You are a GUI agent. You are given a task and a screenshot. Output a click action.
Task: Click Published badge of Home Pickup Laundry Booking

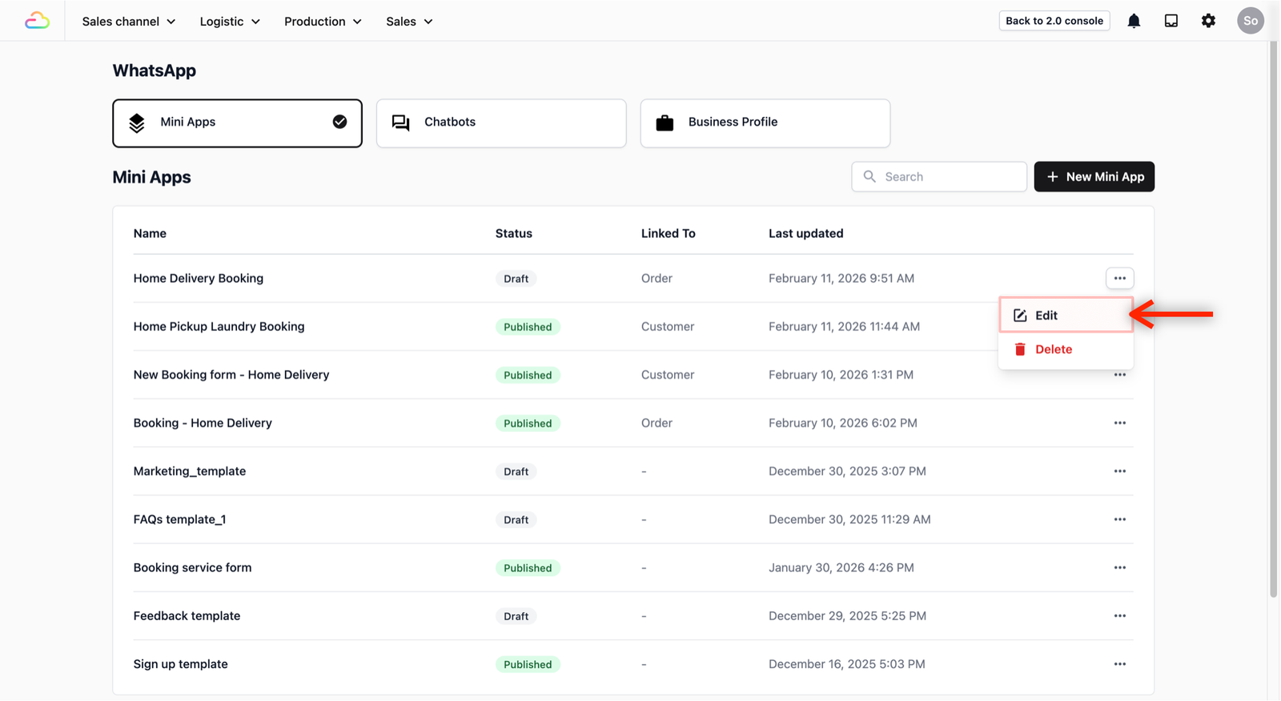pyautogui.click(x=528, y=327)
